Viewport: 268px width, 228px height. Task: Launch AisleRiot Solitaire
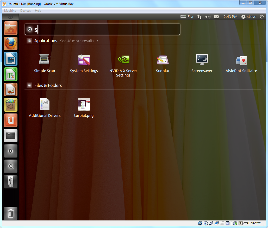241,63
